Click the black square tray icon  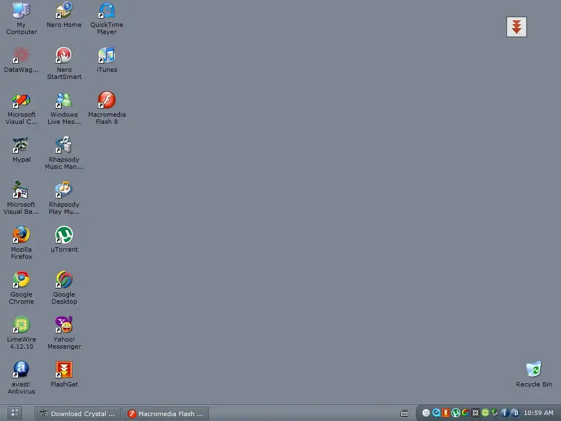476,413
